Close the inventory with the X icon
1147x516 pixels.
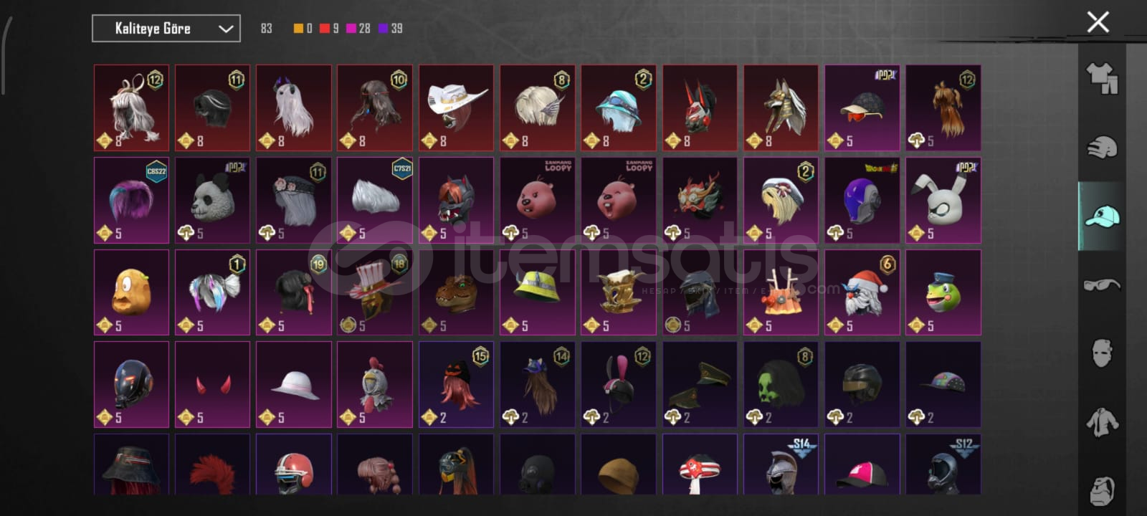[x=1098, y=22]
